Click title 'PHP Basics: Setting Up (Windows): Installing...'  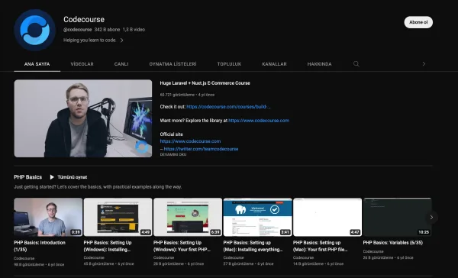pos(108,246)
